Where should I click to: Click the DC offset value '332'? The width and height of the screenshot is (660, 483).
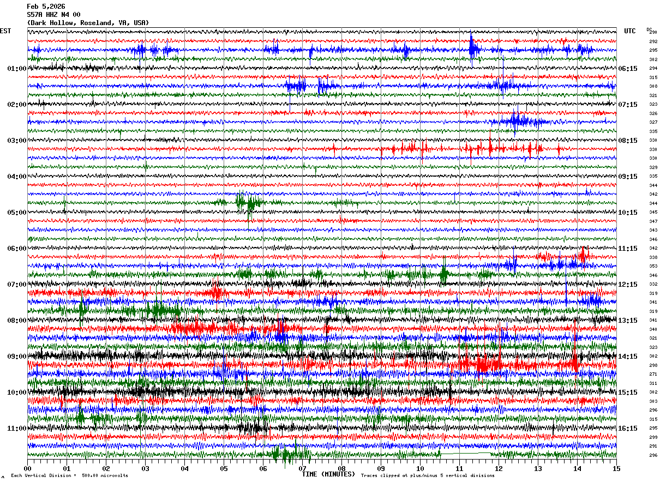coord(653,284)
